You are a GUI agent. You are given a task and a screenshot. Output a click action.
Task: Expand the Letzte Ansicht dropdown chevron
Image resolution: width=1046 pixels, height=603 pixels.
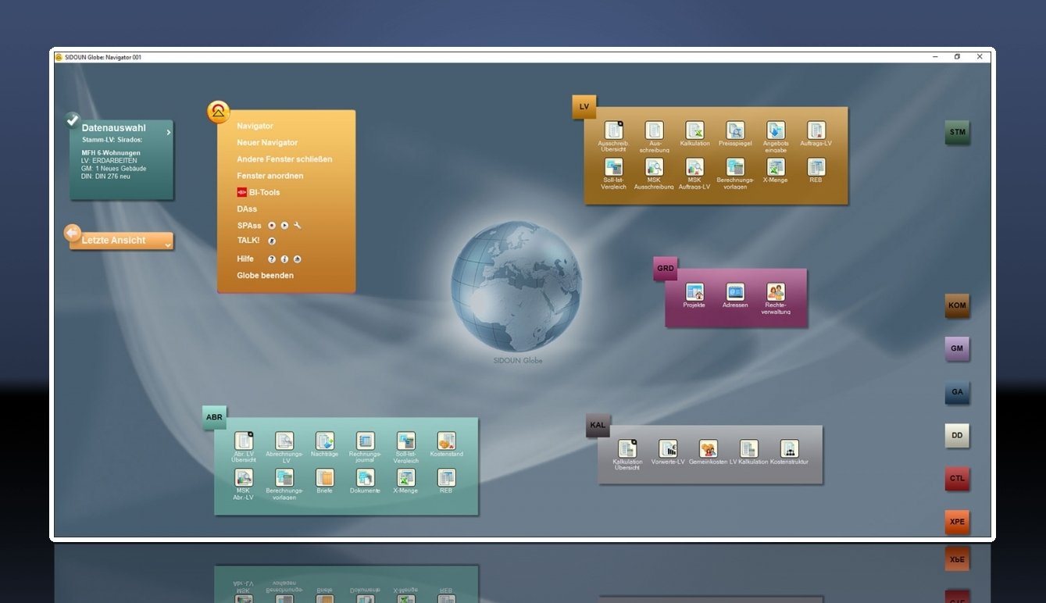[x=168, y=245]
